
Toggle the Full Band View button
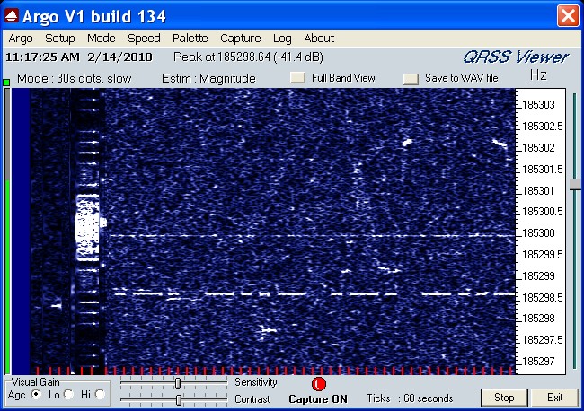[x=297, y=77]
